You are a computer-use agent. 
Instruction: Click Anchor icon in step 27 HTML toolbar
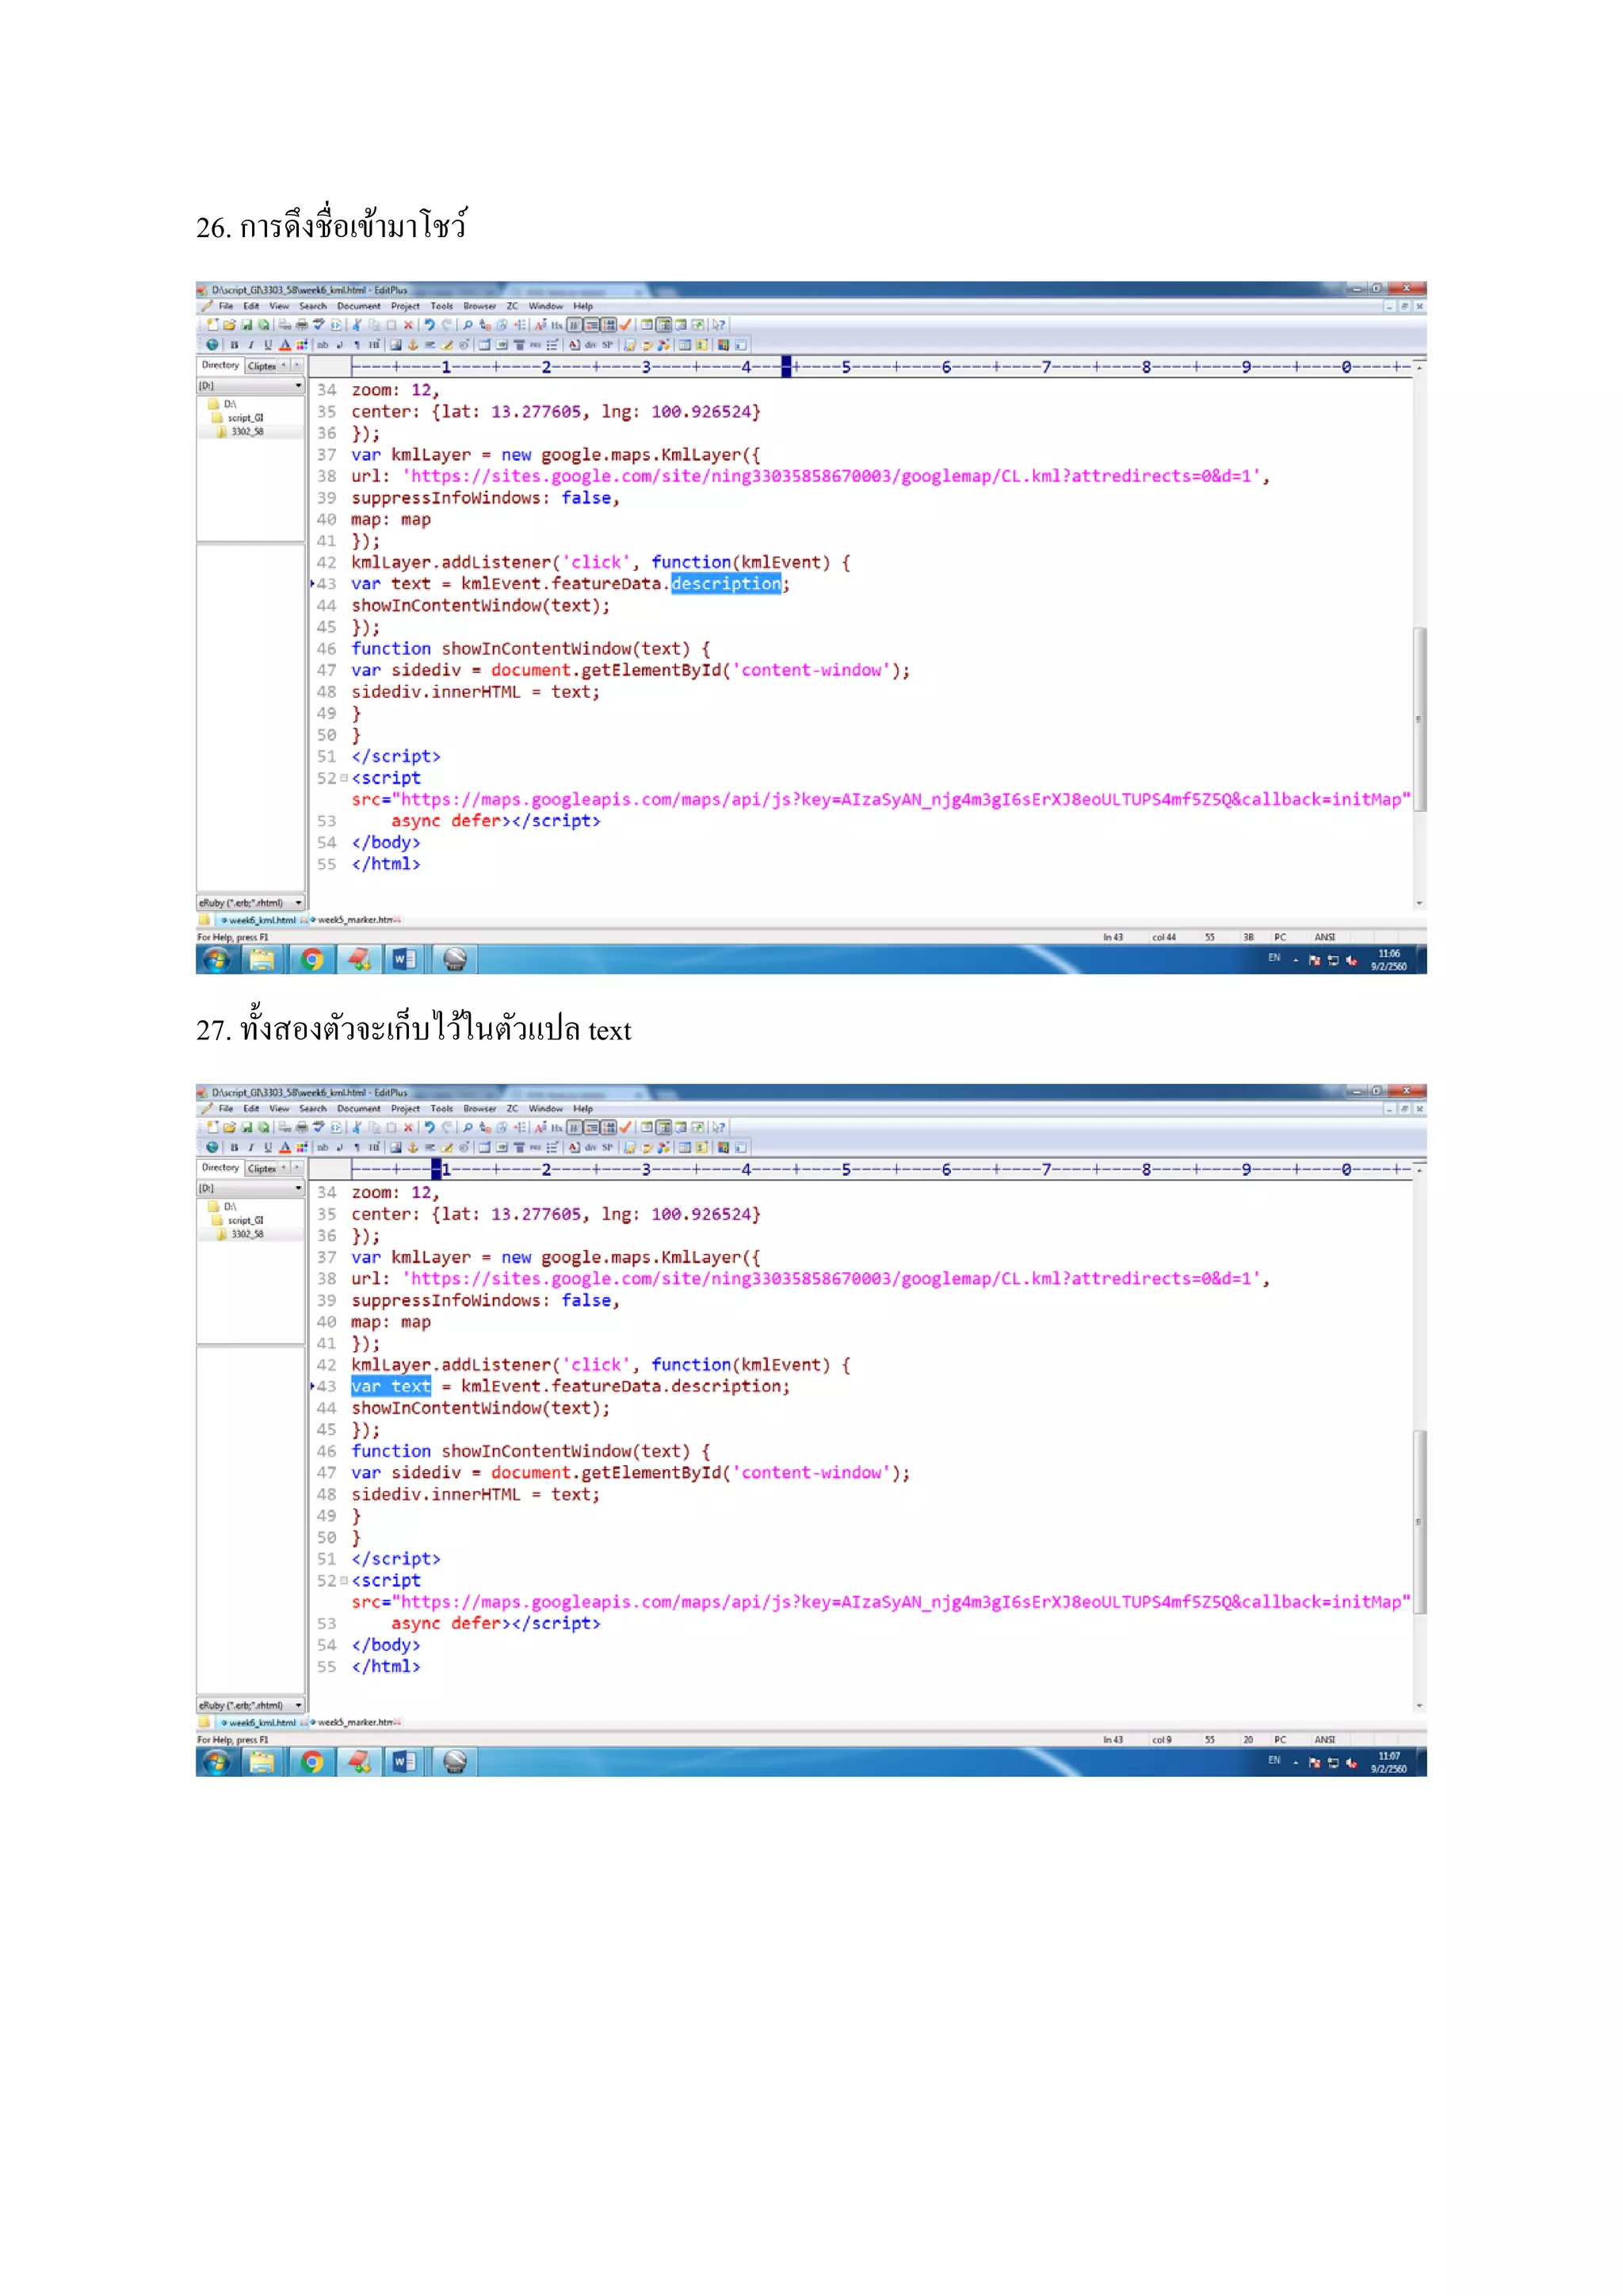[x=413, y=1147]
